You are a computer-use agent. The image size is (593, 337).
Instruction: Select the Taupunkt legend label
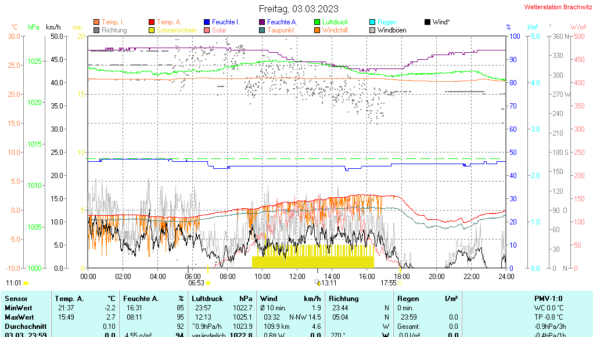point(281,30)
